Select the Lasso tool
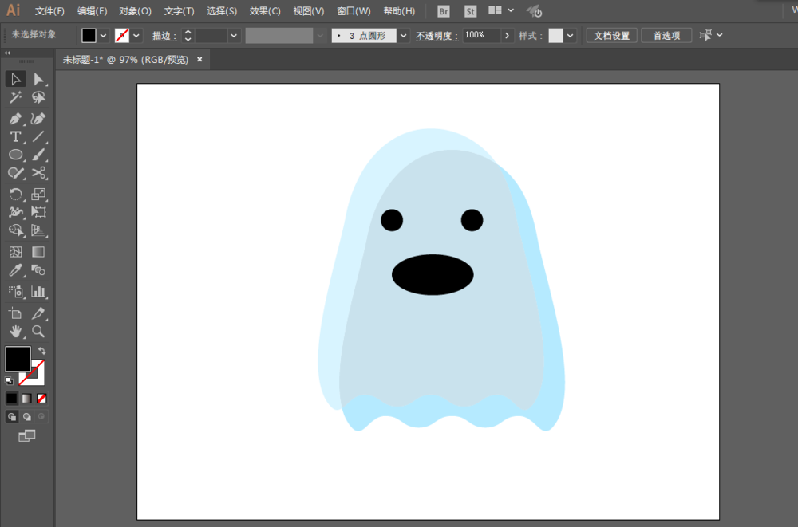798x527 pixels. pos(38,97)
